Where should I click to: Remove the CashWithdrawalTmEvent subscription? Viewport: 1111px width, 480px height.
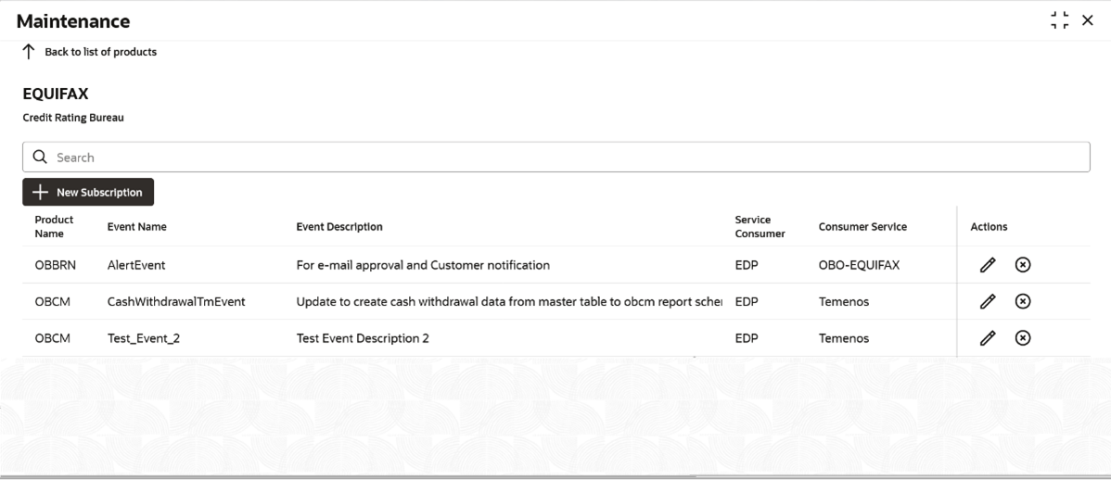(1022, 301)
